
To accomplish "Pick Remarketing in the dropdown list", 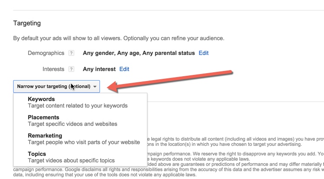I will pos(45,136).
